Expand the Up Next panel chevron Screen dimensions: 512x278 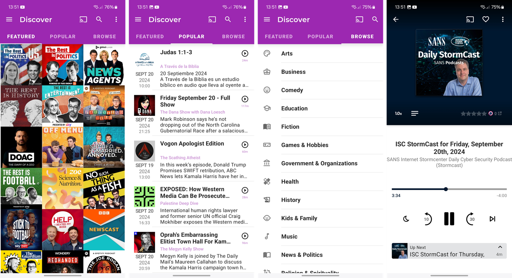tap(500, 247)
